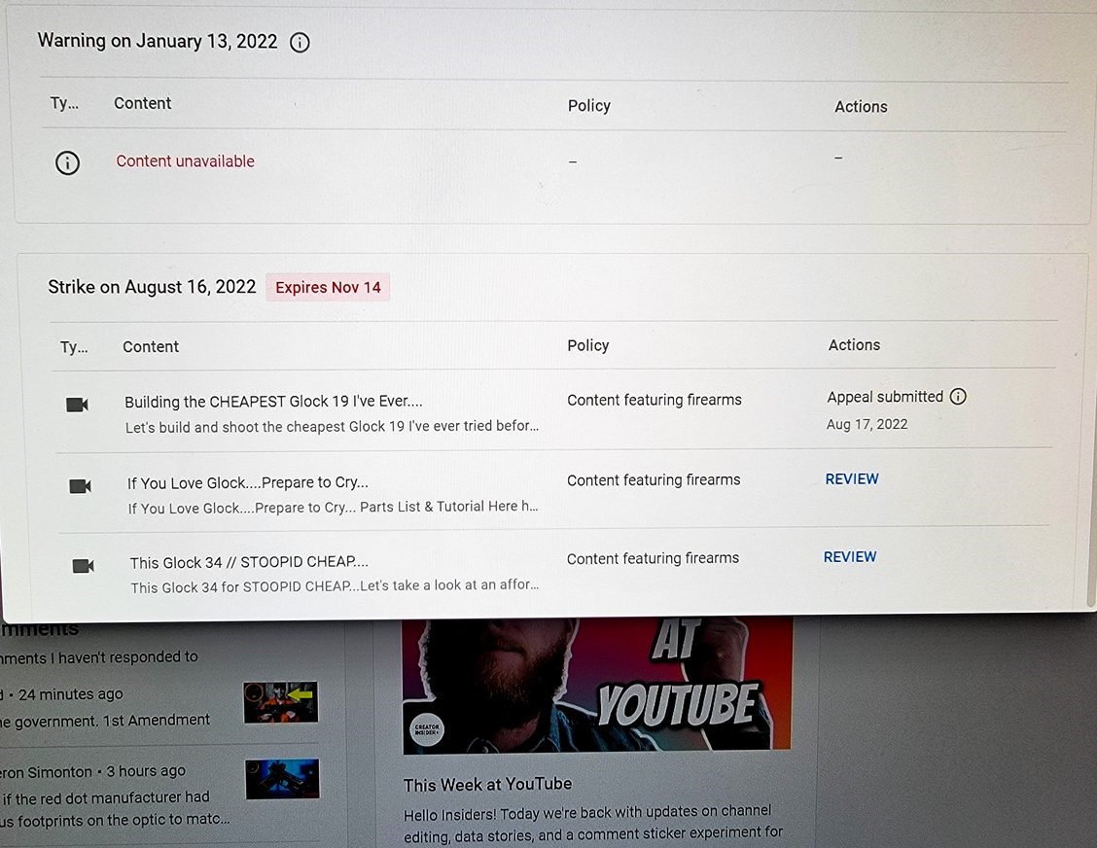The image size is (1097, 848).
Task: Click Content column header in the Strike table
Action: pos(151,347)
